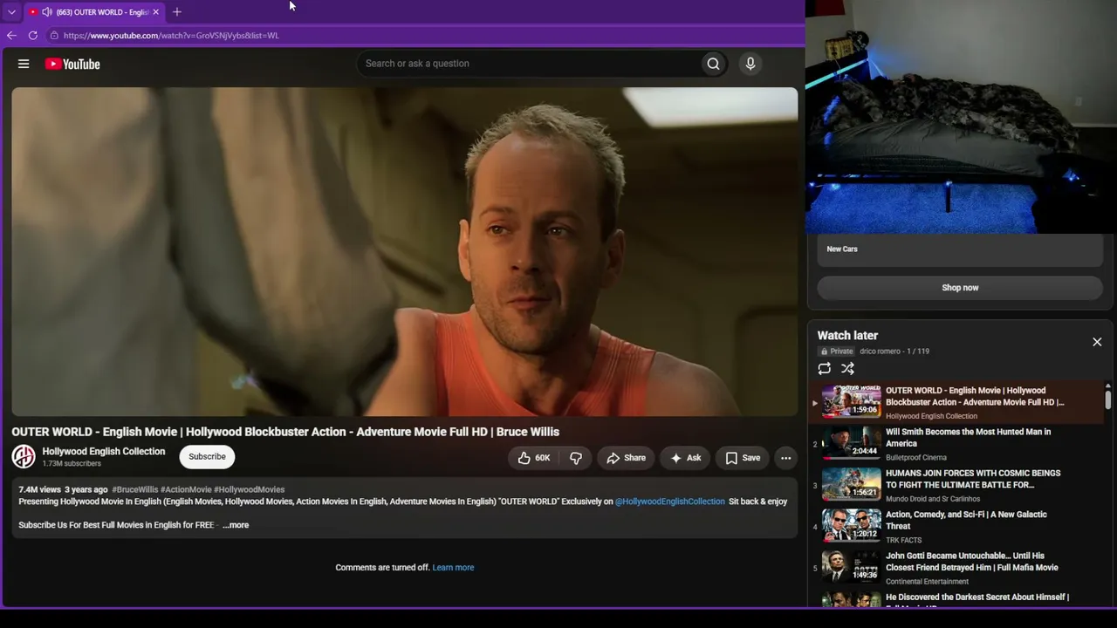Open A New Galactic Threat thumbnail
Image resolution: width=1117 pixels, height=628 pixels.
(852, 526)
